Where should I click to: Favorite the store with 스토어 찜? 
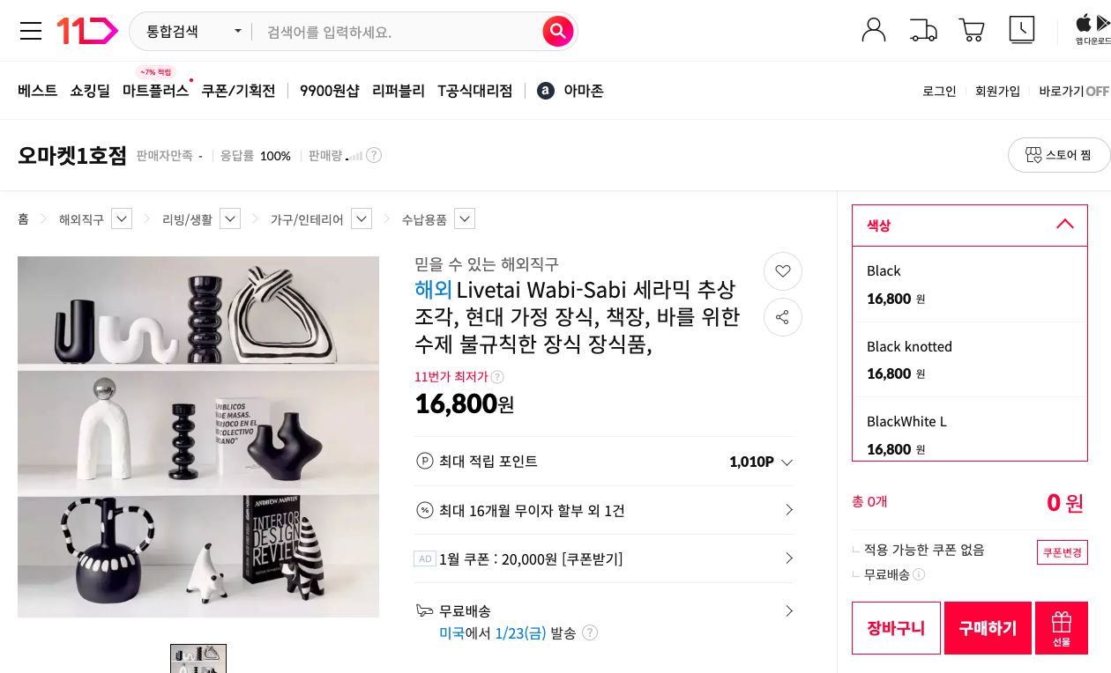(x=1059, y=154)
